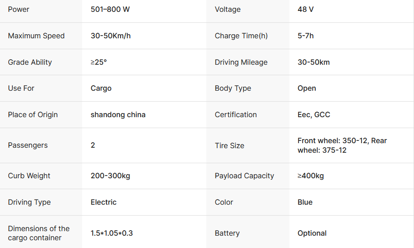Screen dimensions: 414x248
Task: Select the Eec, GCC certification value
Action: point(314,115)
